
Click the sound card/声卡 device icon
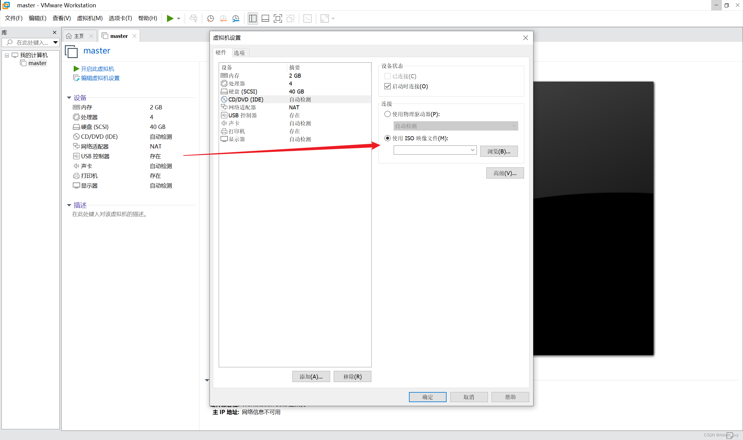pyautogui.click(x=224, y=123)
